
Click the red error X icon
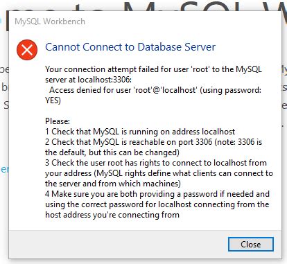[x=27, y=50]
